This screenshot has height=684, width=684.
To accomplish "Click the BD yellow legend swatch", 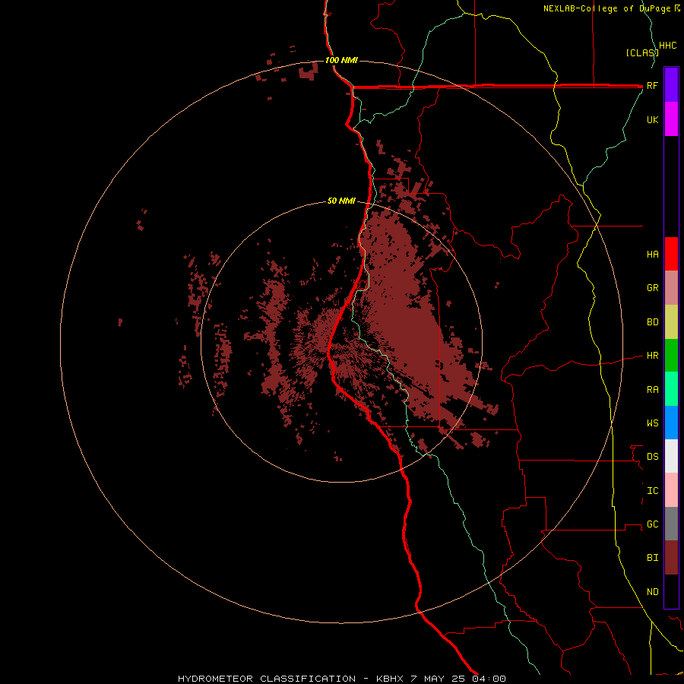I will (671, 322).
